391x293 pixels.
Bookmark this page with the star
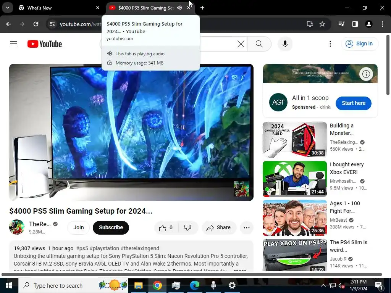click(x=322, y=24)
